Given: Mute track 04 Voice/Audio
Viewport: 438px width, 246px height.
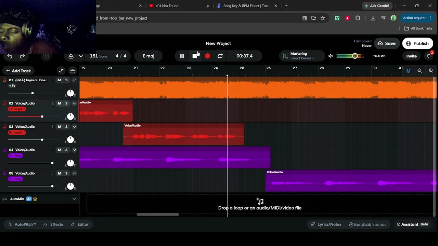Looking at the screenshot, I should point(60,150).
